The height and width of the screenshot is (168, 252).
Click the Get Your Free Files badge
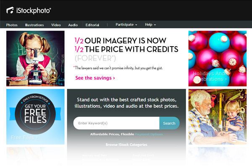[35, 114]
